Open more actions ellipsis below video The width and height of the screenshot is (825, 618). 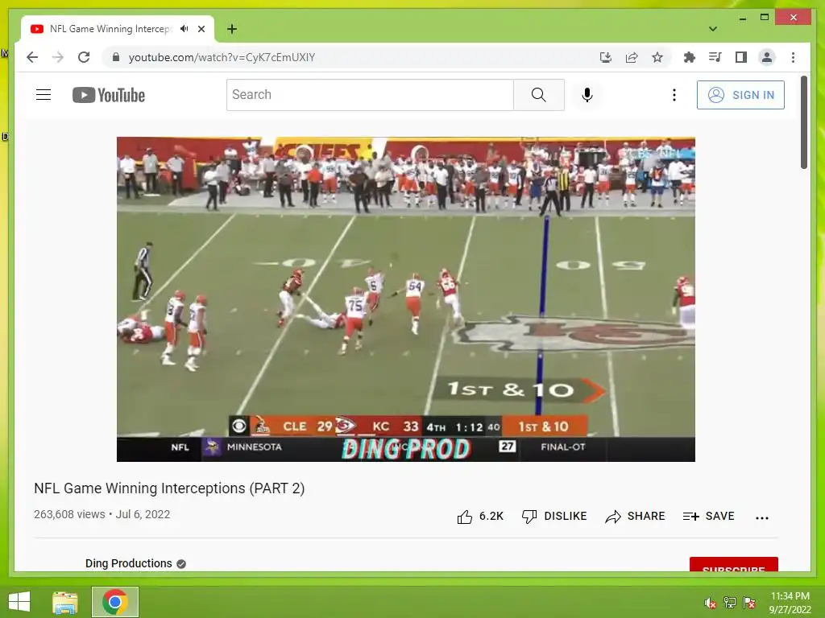click(x=762, y=517)
